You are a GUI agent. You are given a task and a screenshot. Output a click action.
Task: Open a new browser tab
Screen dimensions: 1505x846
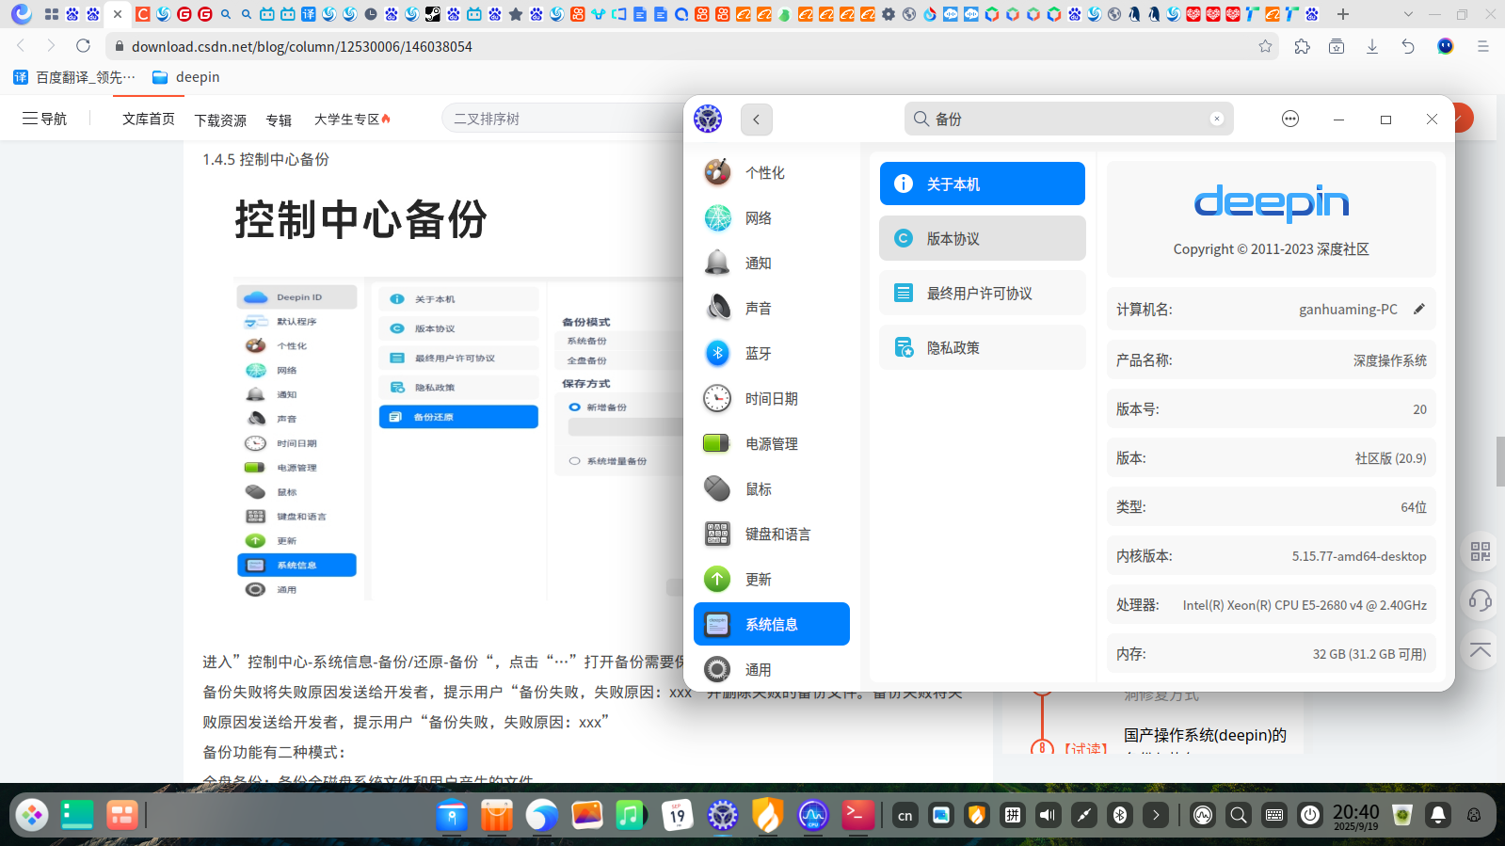(x=1343, y=14)
